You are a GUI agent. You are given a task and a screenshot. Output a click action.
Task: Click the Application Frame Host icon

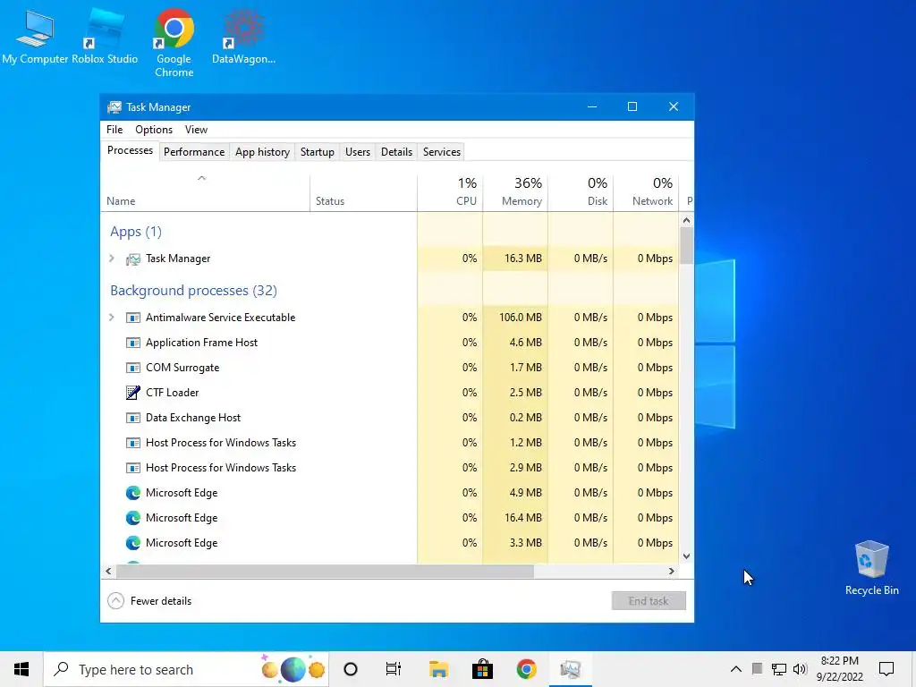(133, 343)
